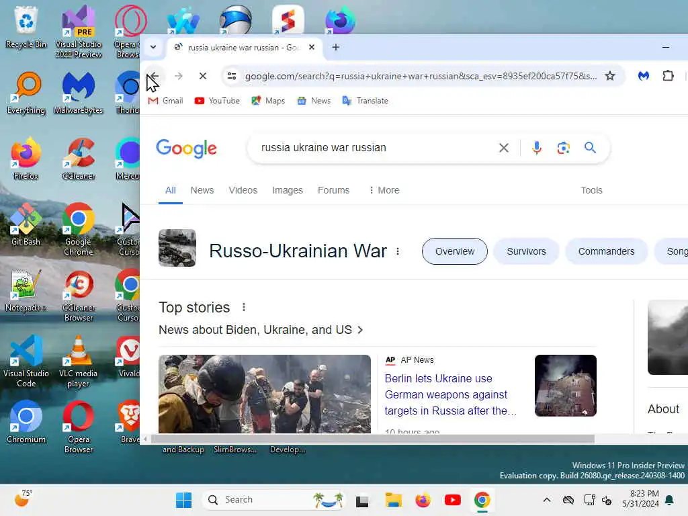This screenshot has height=516, width=688.
Task: Open Malwarebytes desktop icon
Action: click(x=79, y=93)
